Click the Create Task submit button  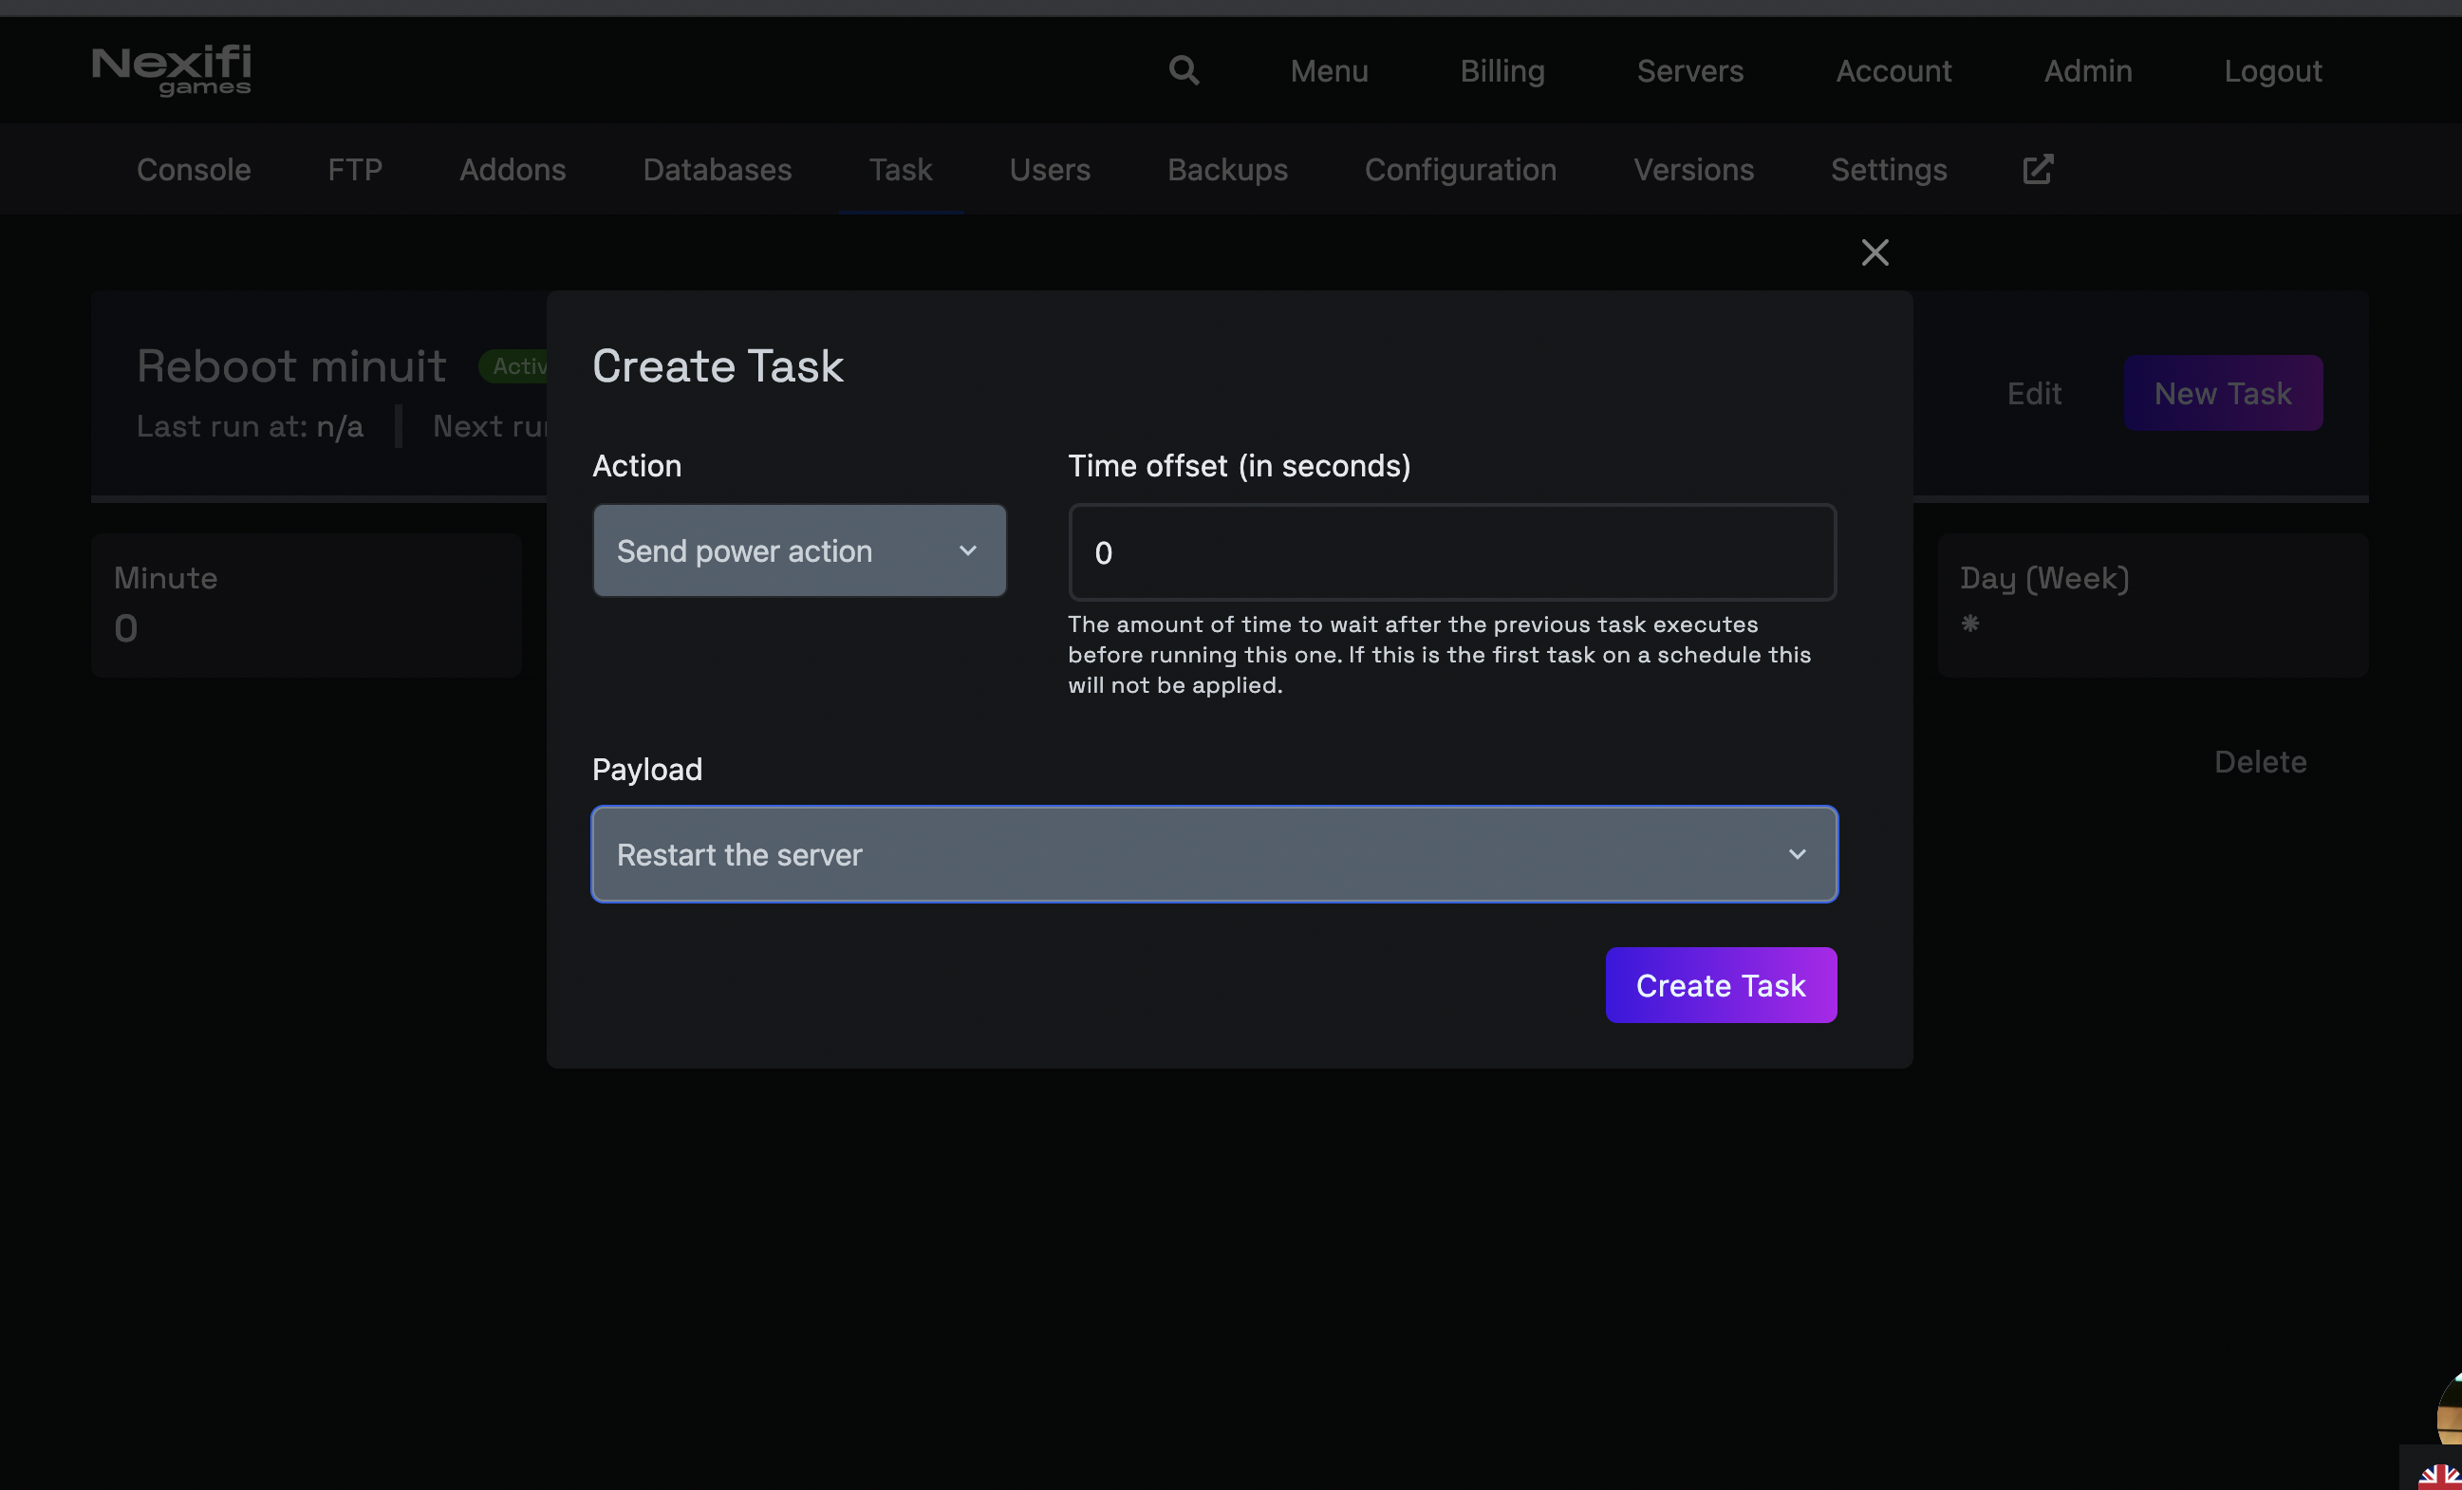1721,985
